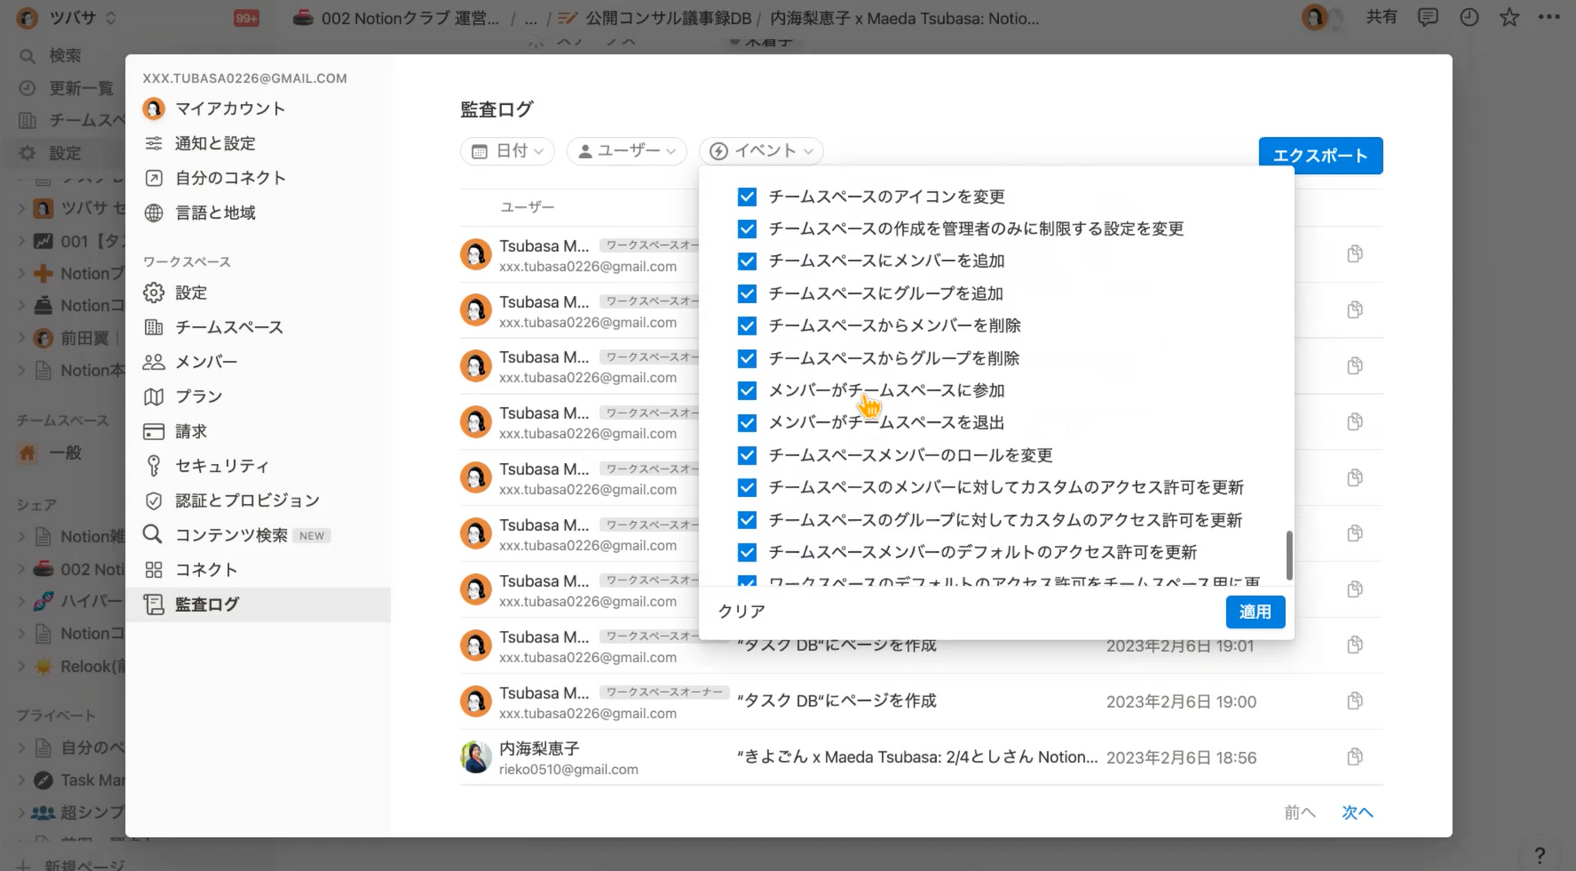Uncheck チームスペースのアイコンを変更 checkbox
The image size is (1576, 871).
[747, 196]
